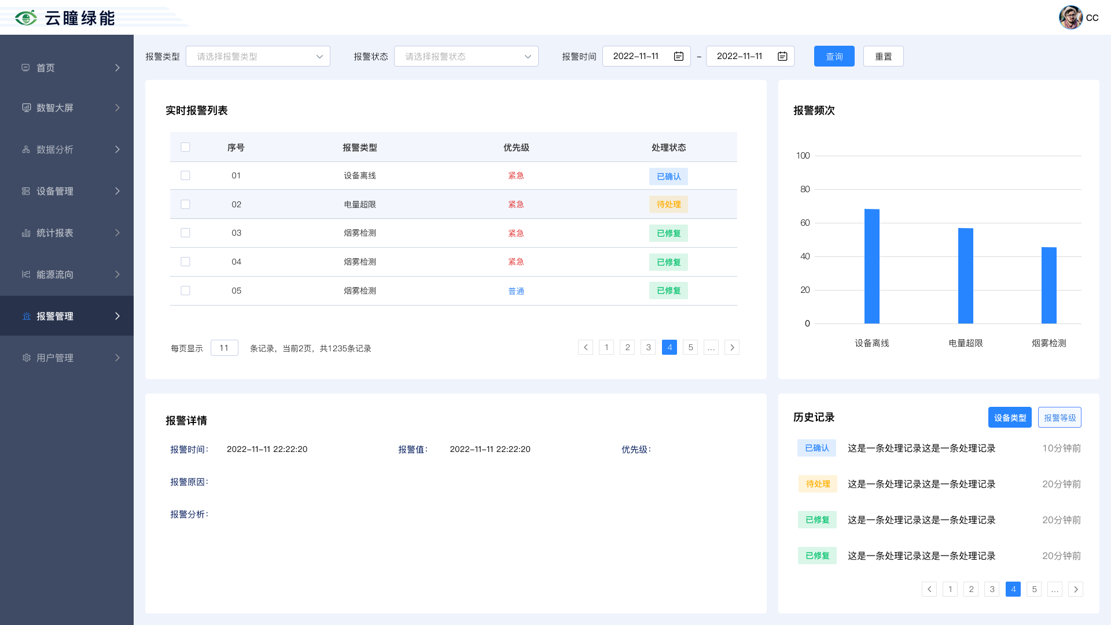Select the 设备类型 history tab
Viewport: 1111px width, 625px height.
(1010, 417)
